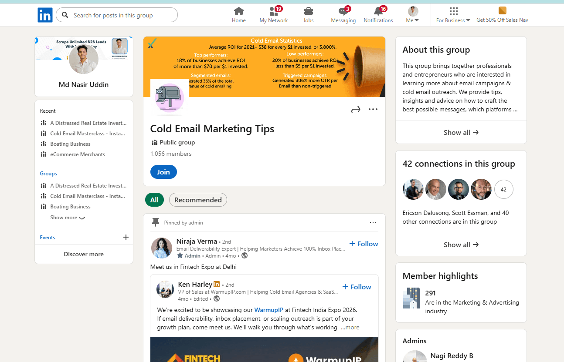The width and height of the screenshot is (564, 362).
Task: Select the All posts filter
Action: (x=154, y=200)
